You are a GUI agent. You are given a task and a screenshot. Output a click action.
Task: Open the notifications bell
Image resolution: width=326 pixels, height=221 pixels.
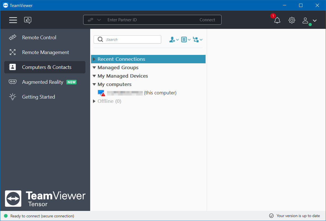pos(277,20)
